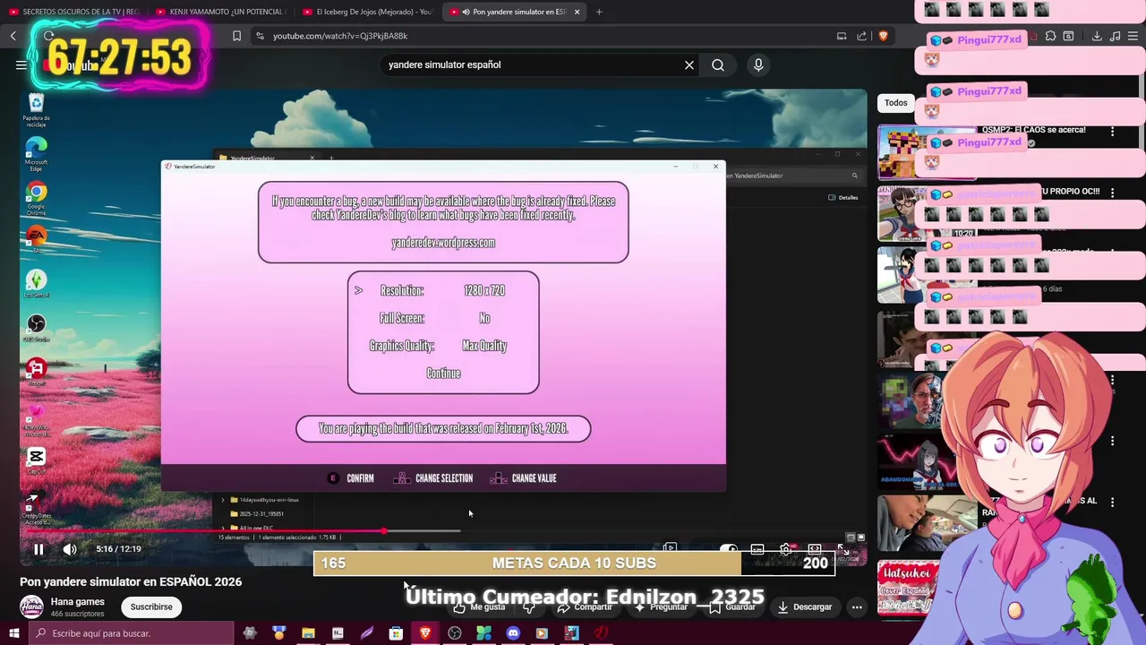The width and height of the screenshot is (1146, 645).
Task: Download the video with 'Descargar'
Action: coord(804,606)
